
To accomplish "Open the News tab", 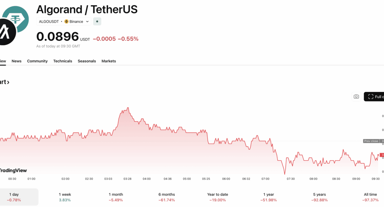I will tap(17, 61).
